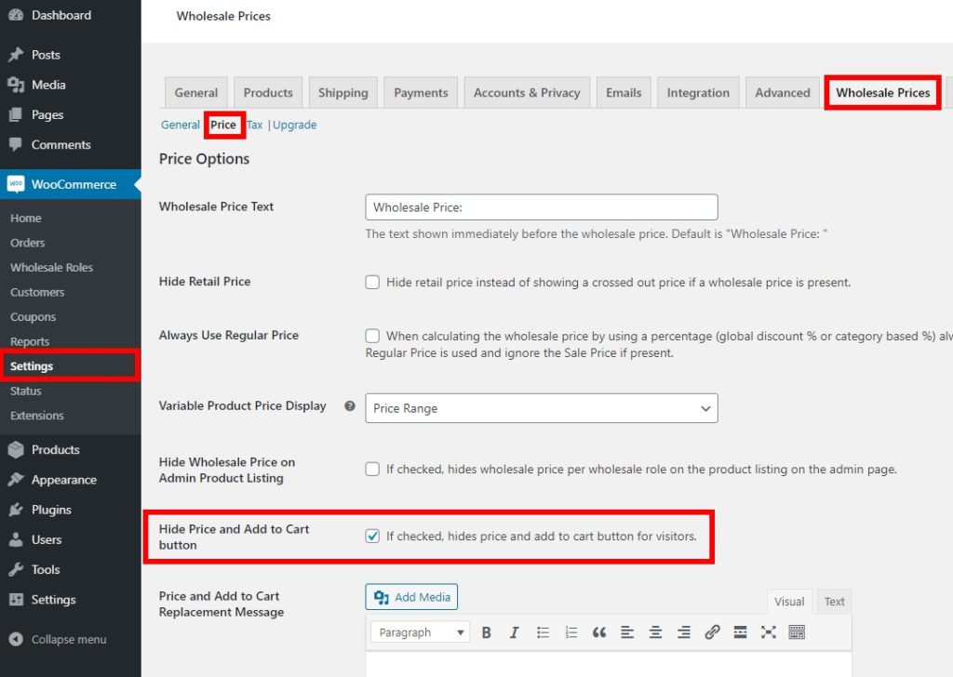
Task: Open the Accounts & Privacy tab
Action: [527, 93]
